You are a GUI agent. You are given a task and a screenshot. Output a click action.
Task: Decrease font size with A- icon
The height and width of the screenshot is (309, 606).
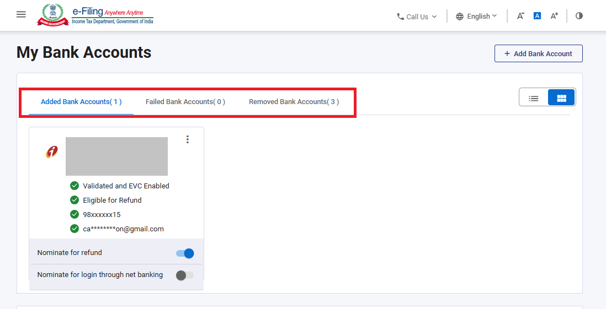(x=520, y=16)
